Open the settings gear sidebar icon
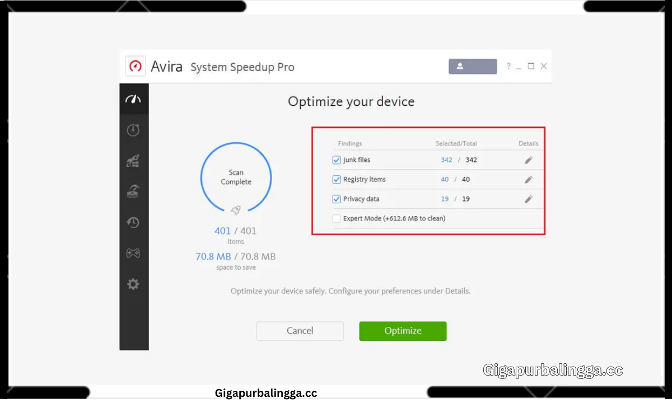The width and height of the screenshot is (672, 403). coord(133,284)
